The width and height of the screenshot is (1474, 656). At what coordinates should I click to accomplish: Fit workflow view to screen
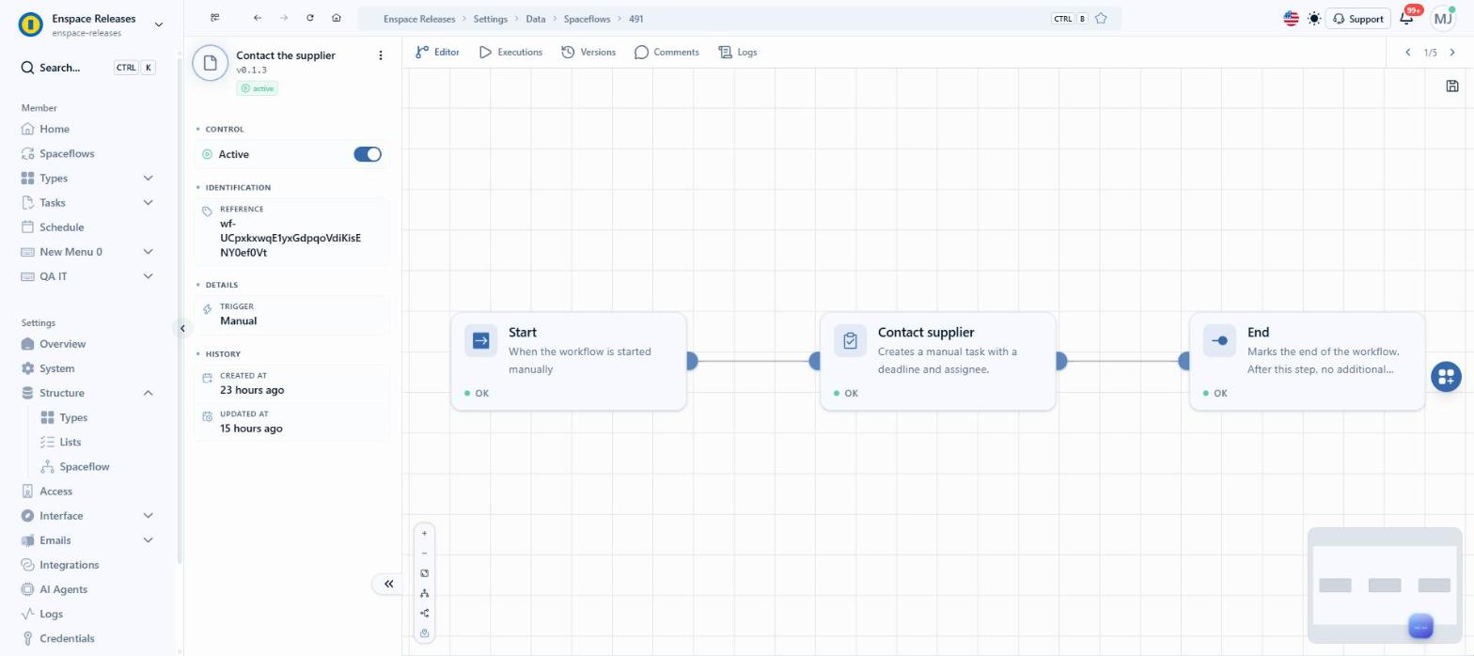(x=424, y=573)
